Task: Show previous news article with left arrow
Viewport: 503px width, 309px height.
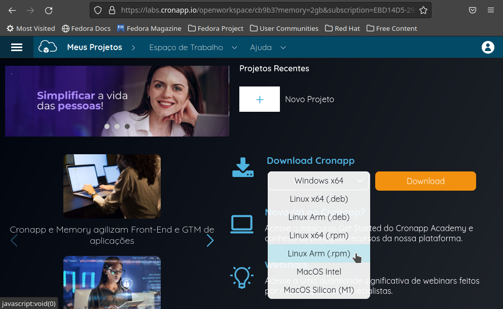Action: (x=14, y=241)
